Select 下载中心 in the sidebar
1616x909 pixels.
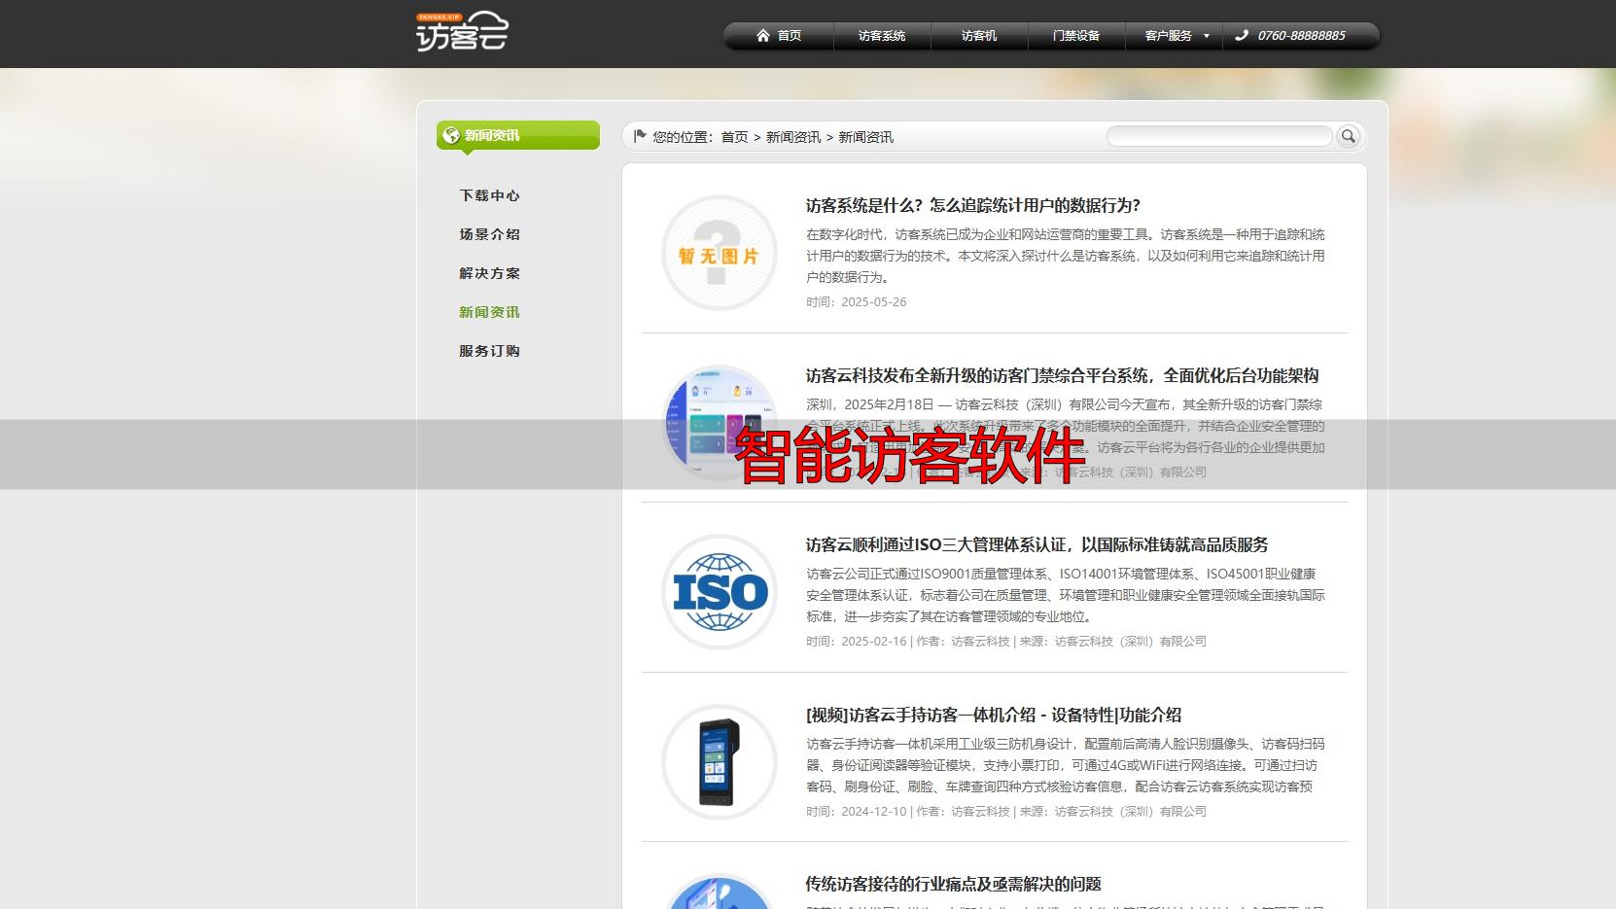click(489, 195)
